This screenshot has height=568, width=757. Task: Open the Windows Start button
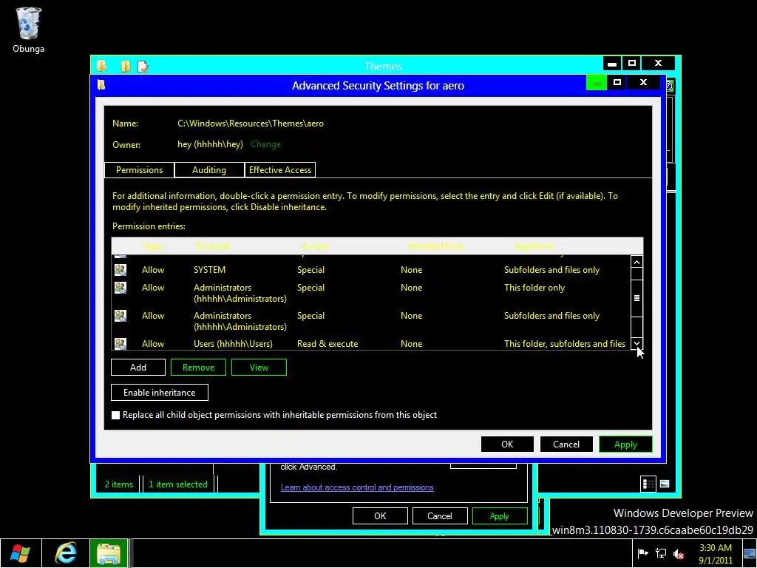pos(20,553)
